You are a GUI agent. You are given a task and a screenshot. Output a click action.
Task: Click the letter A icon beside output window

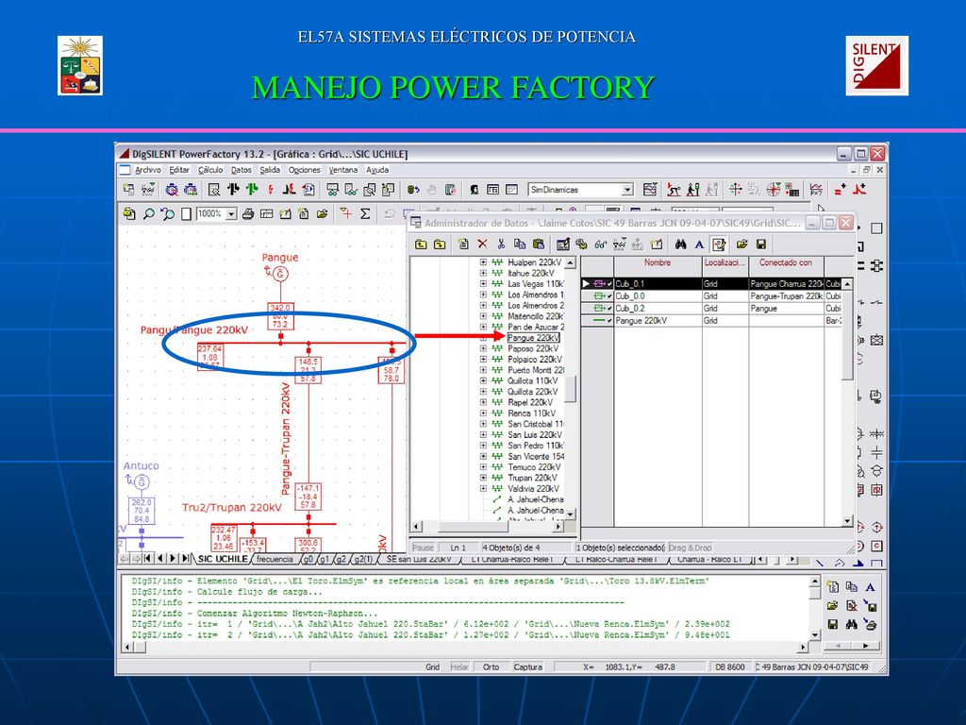tap(870, 587)
